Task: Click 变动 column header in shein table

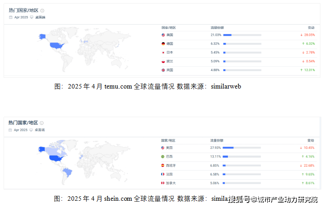Action: [x=311, y=140]
